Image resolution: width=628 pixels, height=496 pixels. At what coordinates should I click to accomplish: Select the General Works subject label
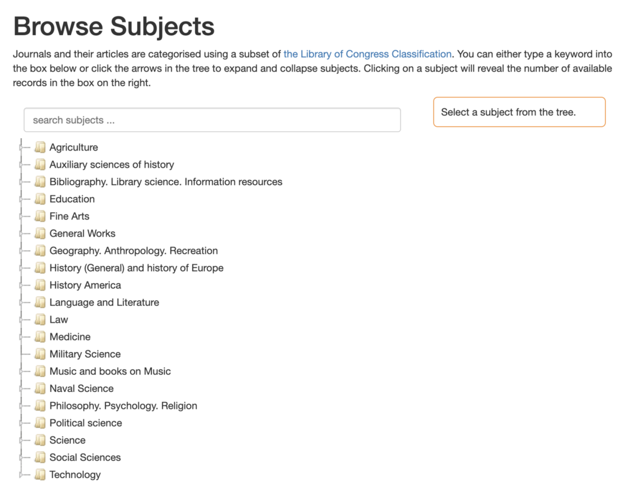coord(82,233)
